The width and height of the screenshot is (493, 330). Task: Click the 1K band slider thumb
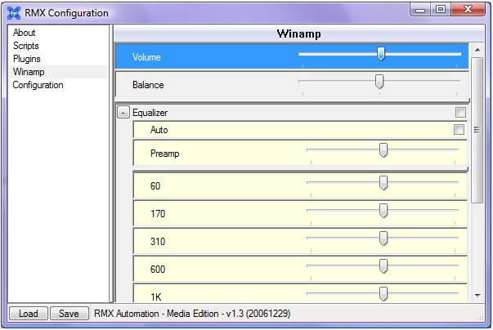[x=383, y=294]
